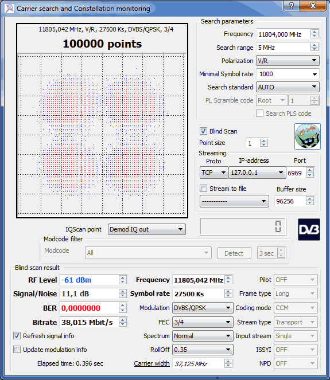Decrease the Port value with down arrow
Viewport: 330px width, 380px height.
tap(309, 175)
